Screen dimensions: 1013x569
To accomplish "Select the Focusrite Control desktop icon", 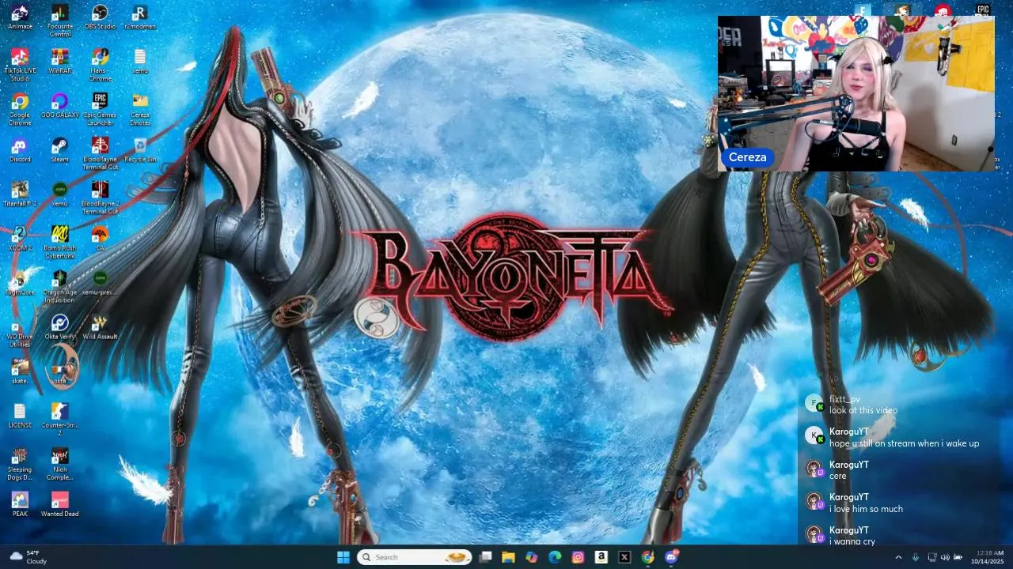I will click(x=59, y=21).
